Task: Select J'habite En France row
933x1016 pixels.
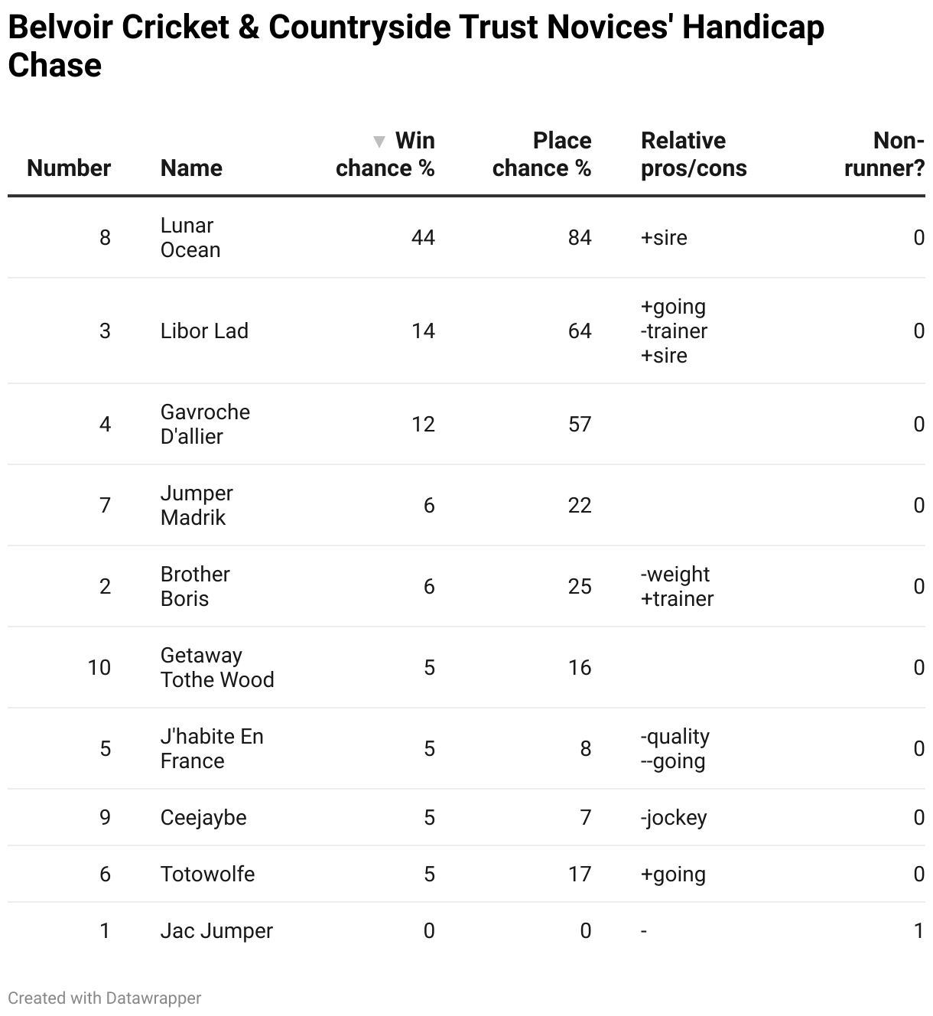Action: point(211,748)
